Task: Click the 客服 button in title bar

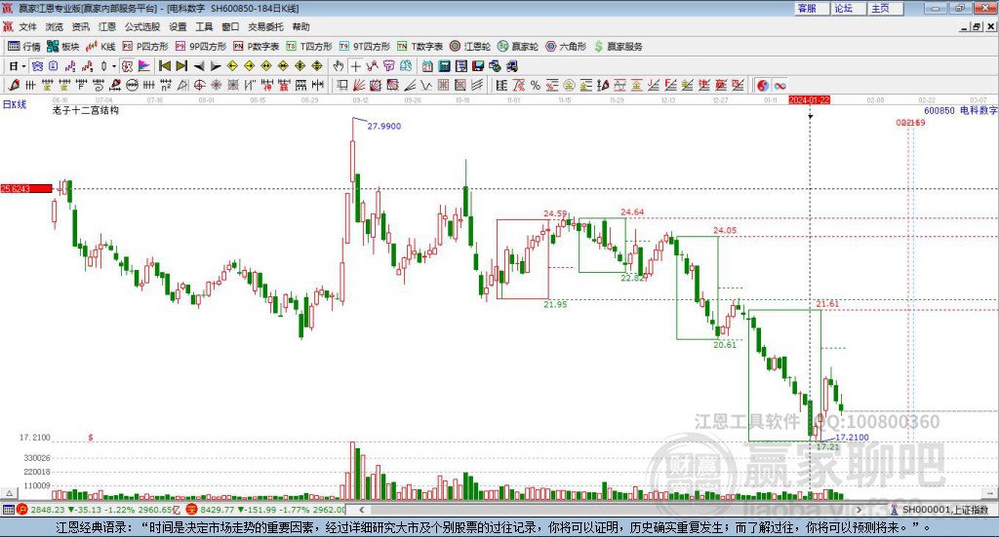Action: (x=812, y=8)
